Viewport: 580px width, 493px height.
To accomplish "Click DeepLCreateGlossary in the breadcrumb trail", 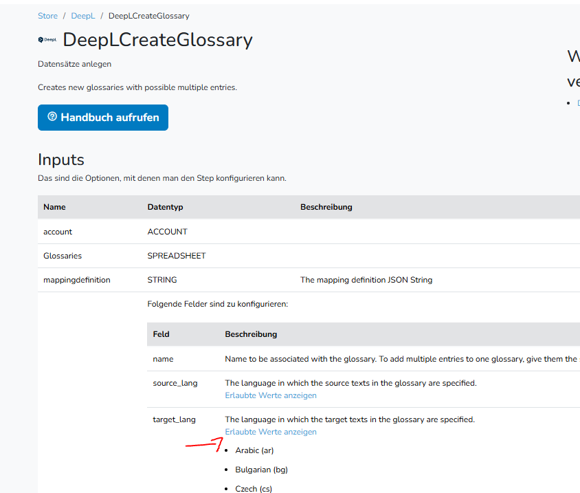I will point(148,16).
